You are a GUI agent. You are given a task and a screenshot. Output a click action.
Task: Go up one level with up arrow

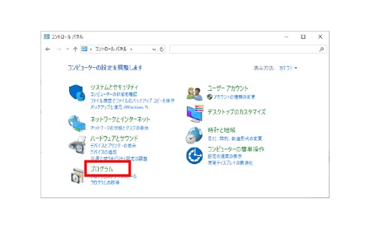tap(75, 49)
